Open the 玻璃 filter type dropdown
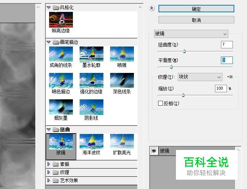Image resolution: width=247 pixels, height=189 pixels. (x=191, y=34)
